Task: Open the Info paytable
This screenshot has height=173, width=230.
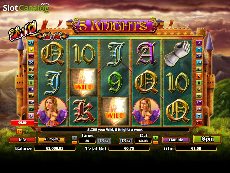Action: (x=22, y=140)
